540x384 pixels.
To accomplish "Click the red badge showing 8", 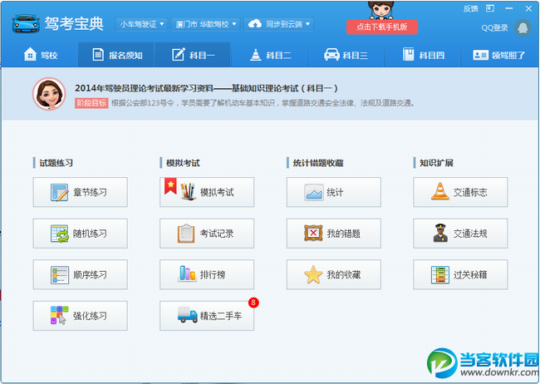I will tap(253, 303).
